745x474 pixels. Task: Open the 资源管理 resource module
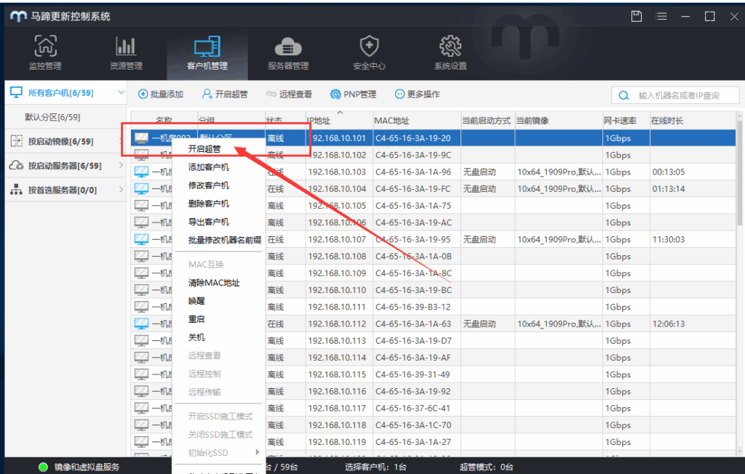pos(126,53)
